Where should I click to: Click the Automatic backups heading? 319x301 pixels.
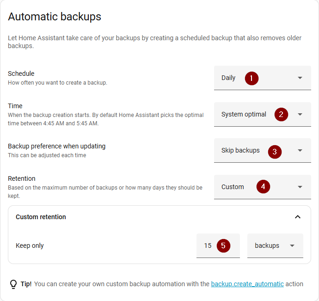pos(55,17)
